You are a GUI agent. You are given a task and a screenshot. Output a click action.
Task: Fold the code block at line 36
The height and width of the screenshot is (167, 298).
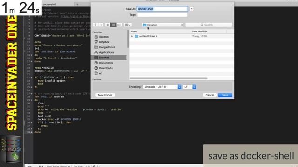tap(31, 122)
